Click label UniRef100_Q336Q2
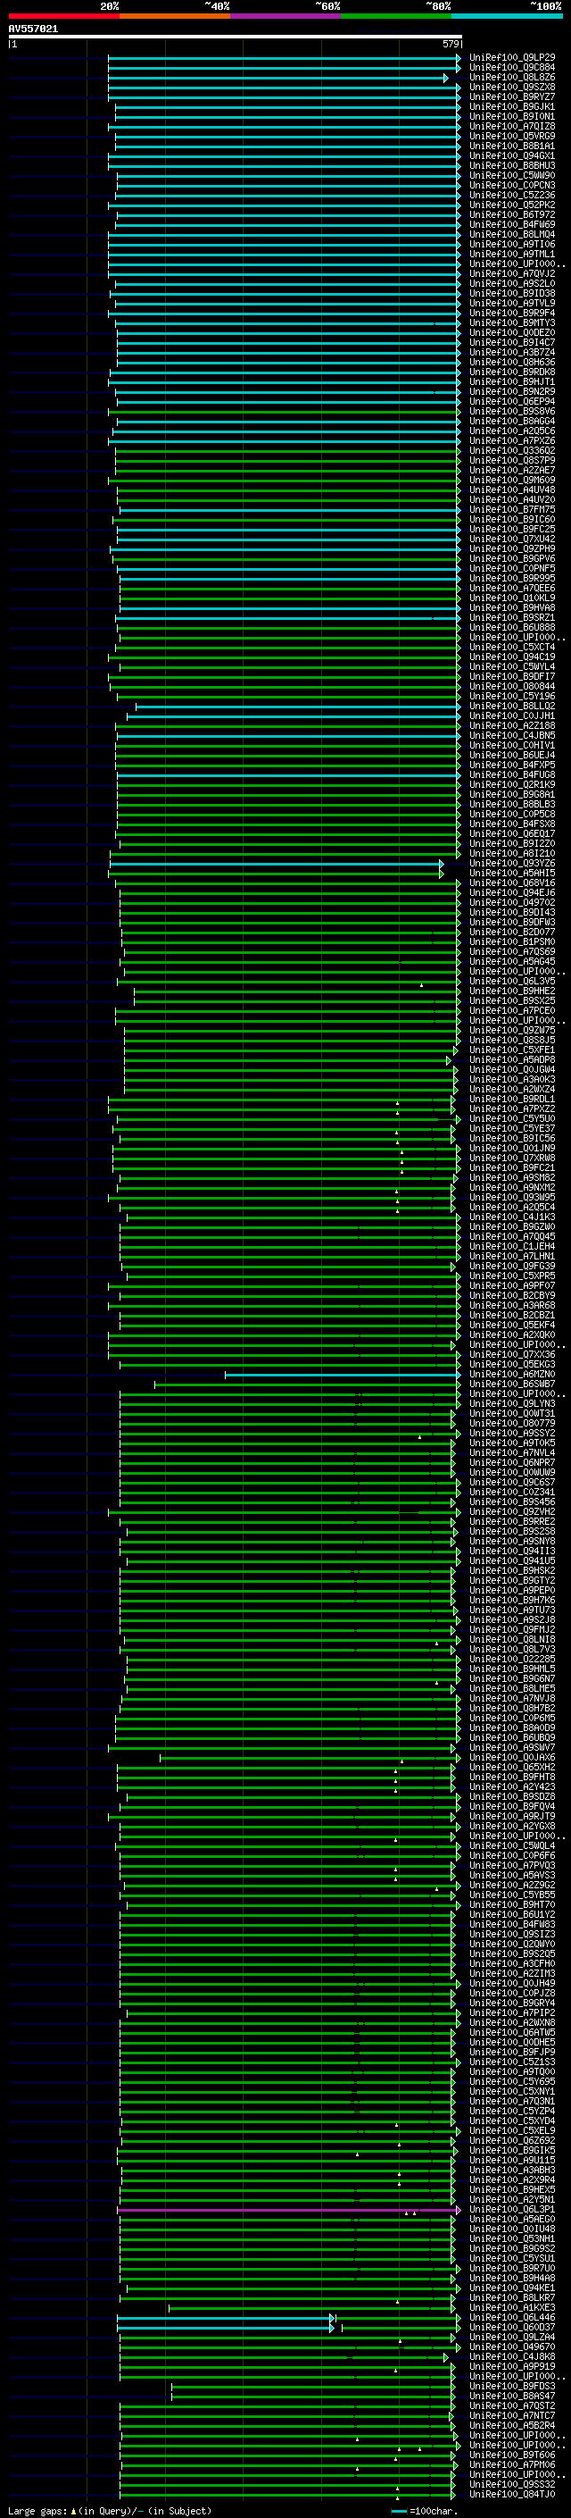 pos(512,450)
